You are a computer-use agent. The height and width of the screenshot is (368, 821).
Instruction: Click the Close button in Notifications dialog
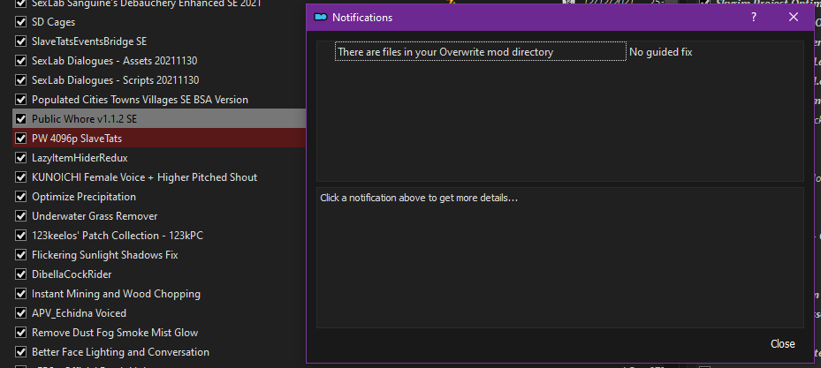(782, 344)
